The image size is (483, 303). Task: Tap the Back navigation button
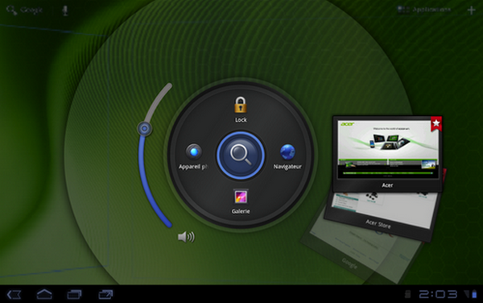14,294
